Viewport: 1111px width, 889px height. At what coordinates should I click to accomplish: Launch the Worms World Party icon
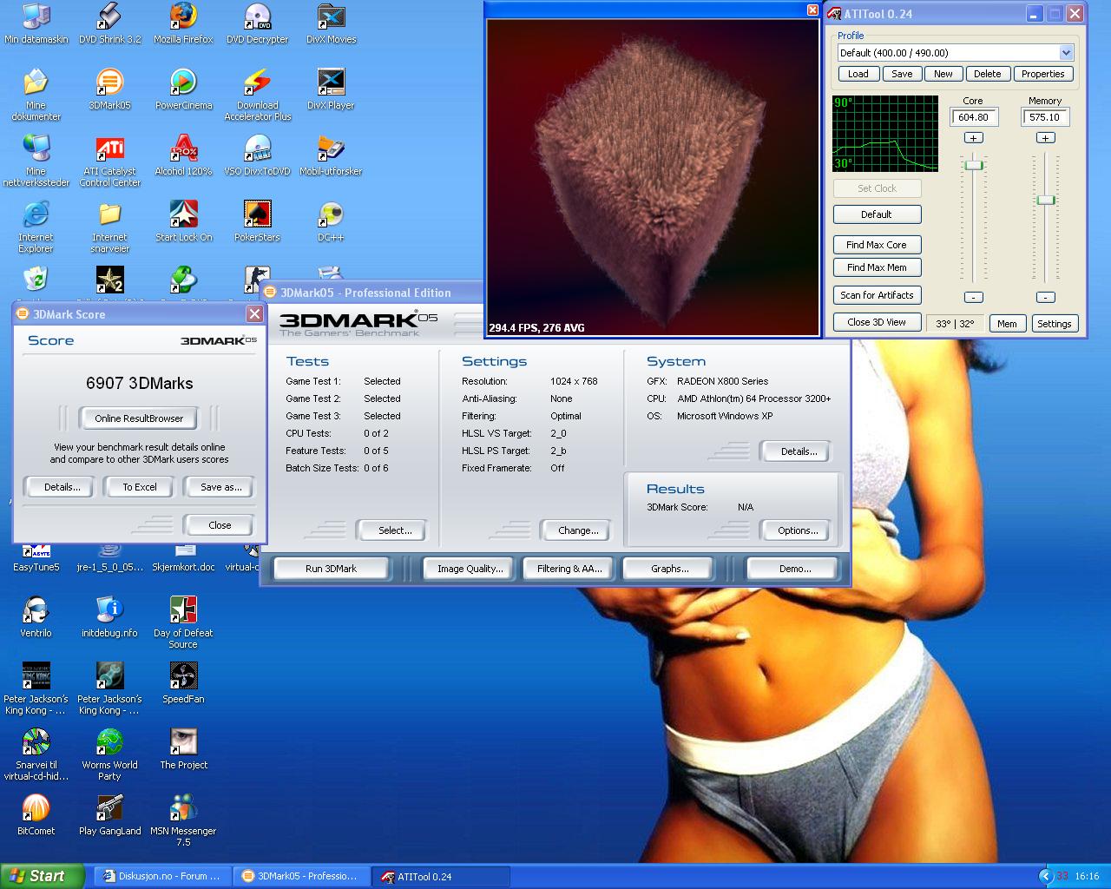click(x=109, y=754)
